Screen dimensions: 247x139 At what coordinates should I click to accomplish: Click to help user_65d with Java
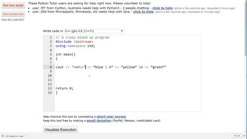pos(143,12)
